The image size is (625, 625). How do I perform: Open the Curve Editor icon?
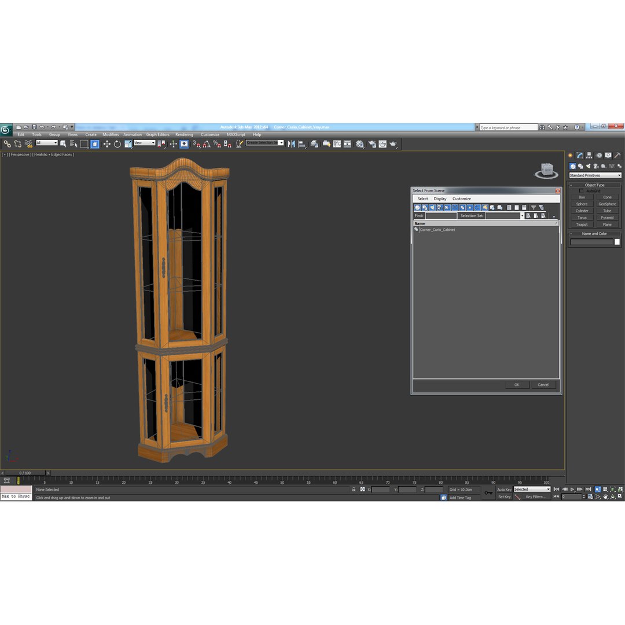[x=337, y=144]
